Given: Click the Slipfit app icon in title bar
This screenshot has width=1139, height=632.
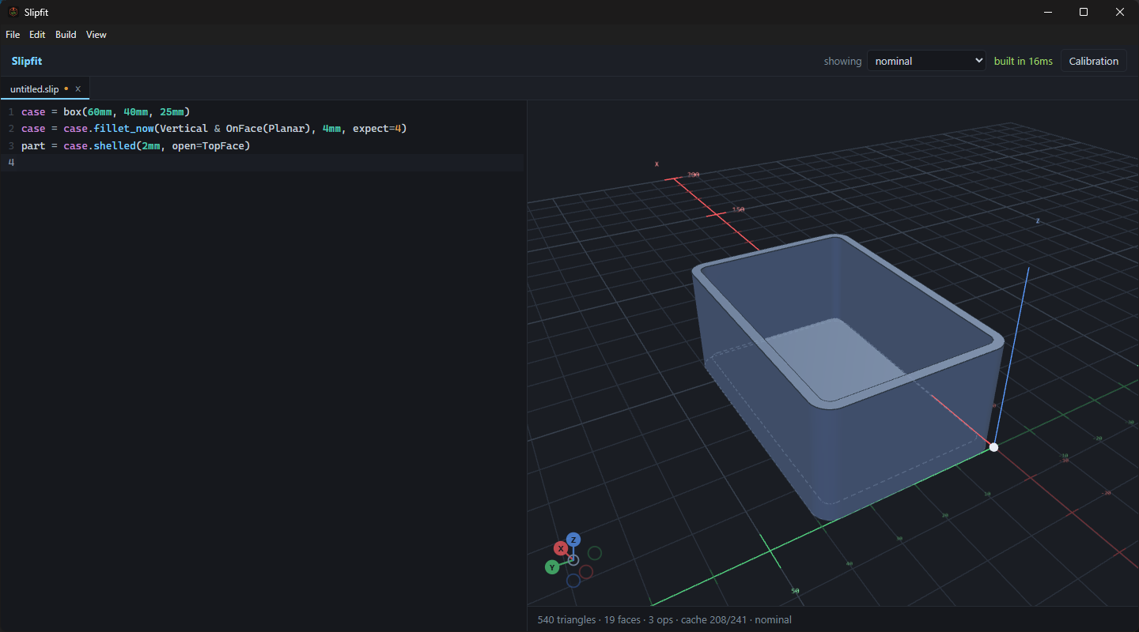Looking at the screenshot, I should click(x=13, y=12).
